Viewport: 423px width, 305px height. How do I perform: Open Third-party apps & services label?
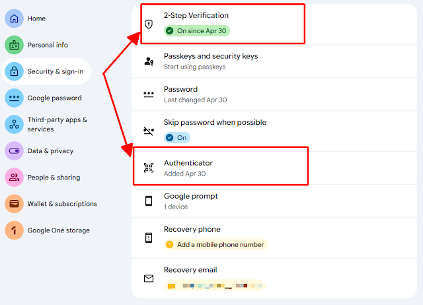[58, 124]
